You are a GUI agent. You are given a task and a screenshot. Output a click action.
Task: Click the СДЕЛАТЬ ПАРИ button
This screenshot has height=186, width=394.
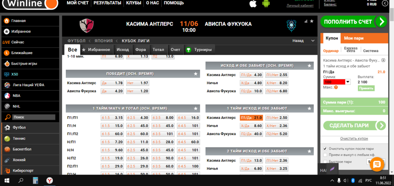(355, 125)
